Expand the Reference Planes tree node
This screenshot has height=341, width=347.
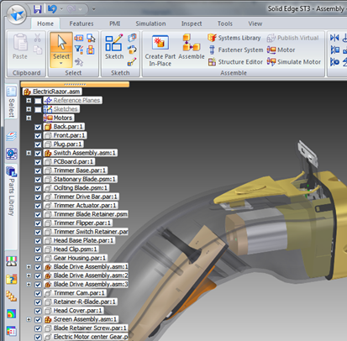(29, 100)
